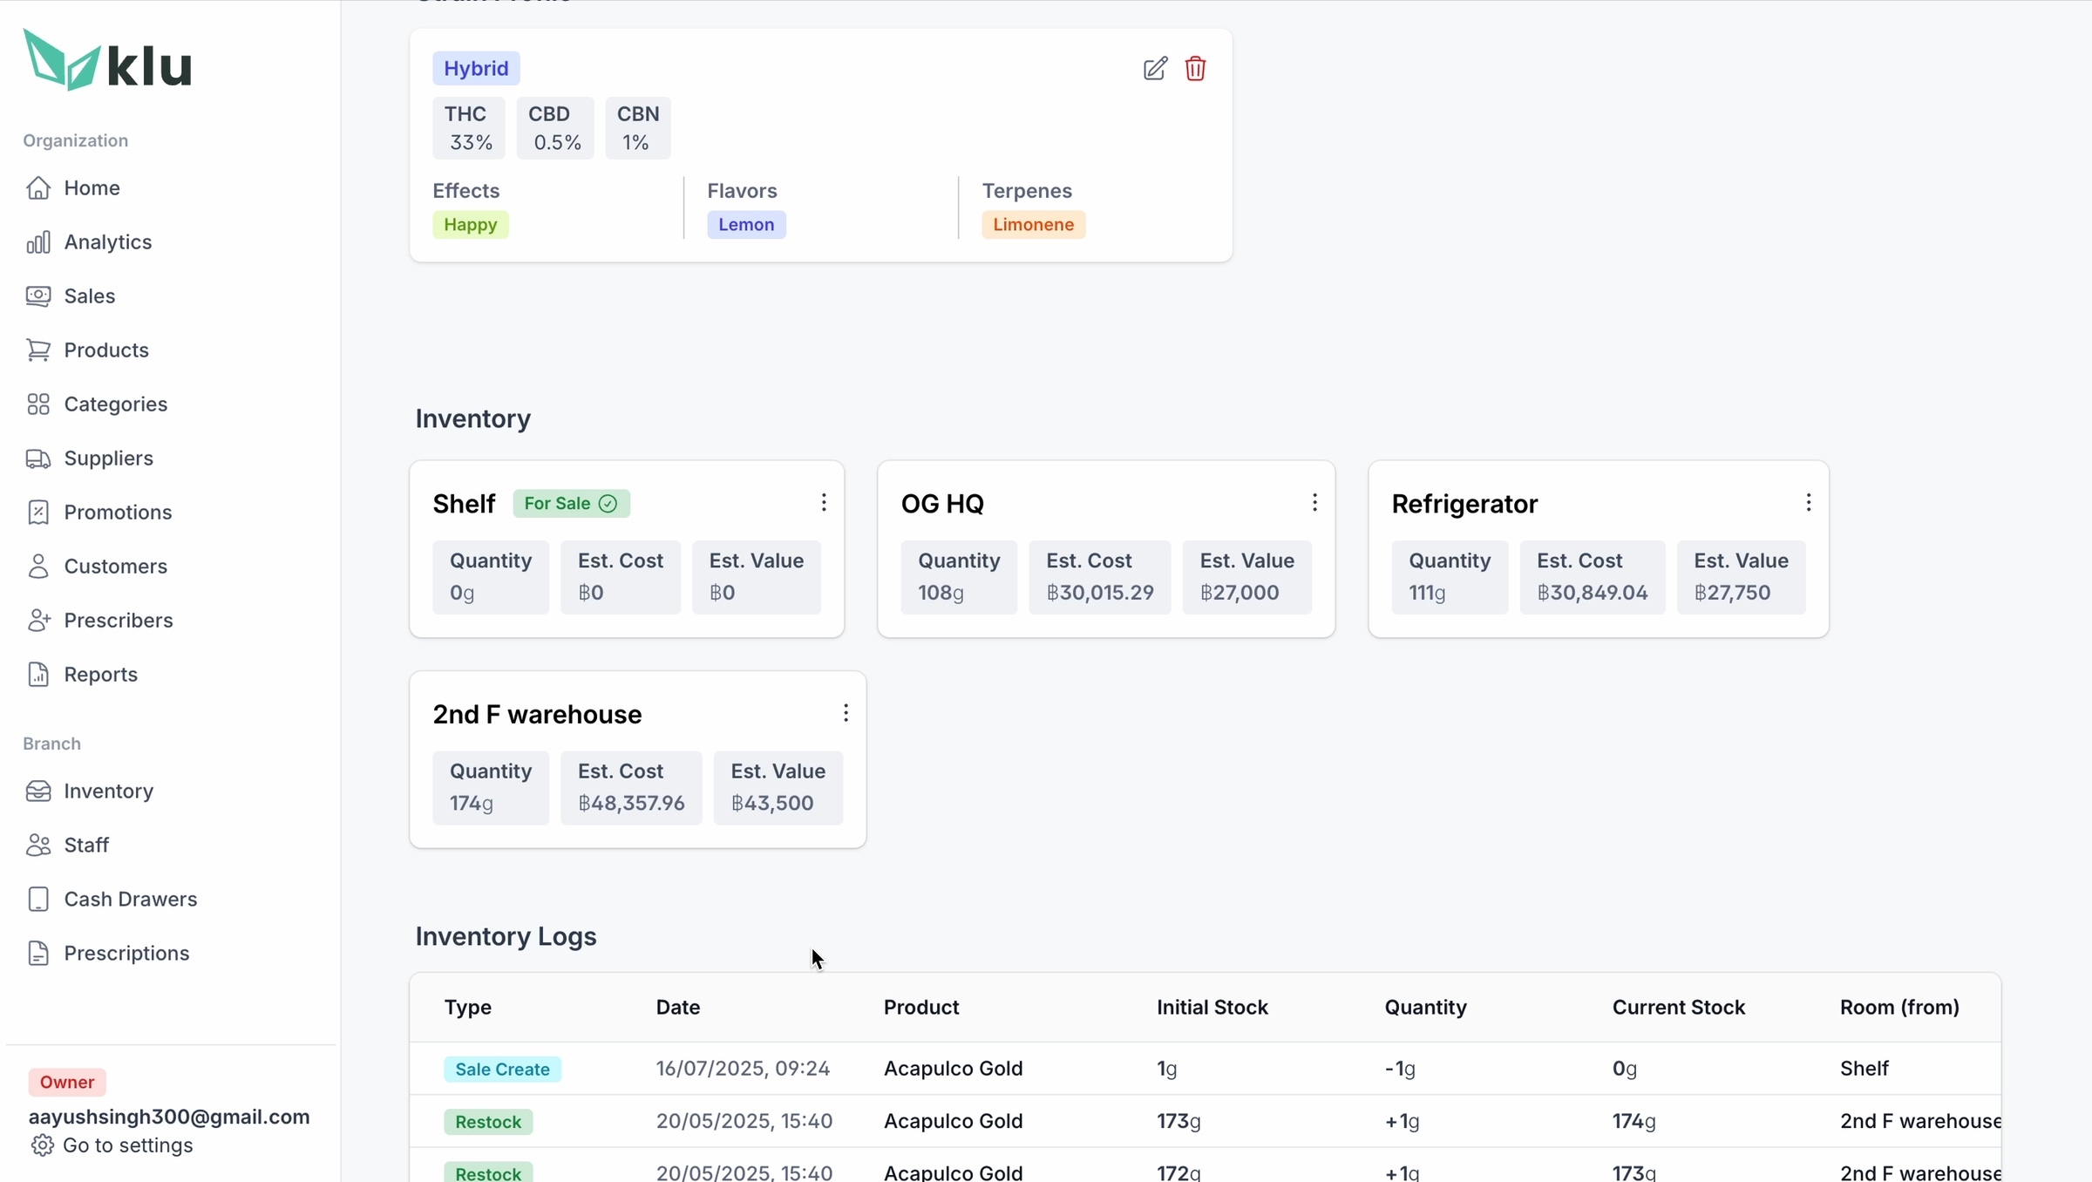Go to settings link

pos(127,1145)
